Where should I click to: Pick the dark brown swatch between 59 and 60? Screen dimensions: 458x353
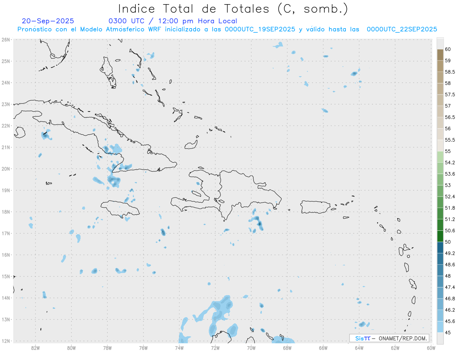(x=440, y=55)
